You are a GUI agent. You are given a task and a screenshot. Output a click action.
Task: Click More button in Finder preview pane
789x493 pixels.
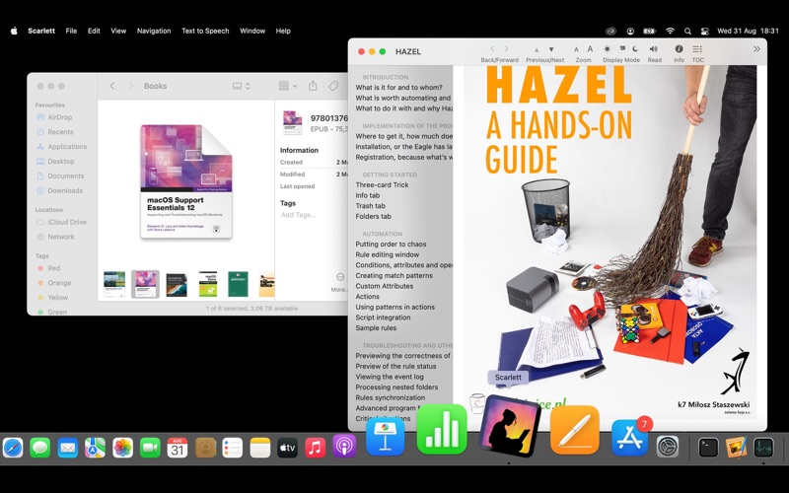coord(340,282)
